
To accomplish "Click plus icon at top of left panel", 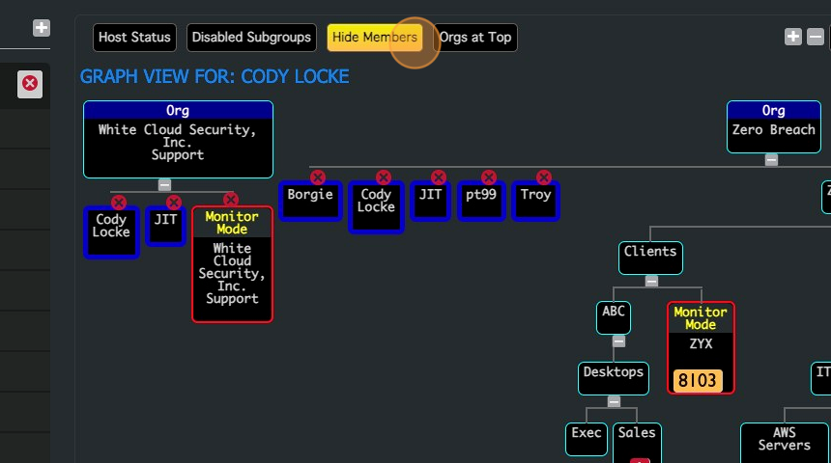I will pyautogui.click(x=42, y=28).
